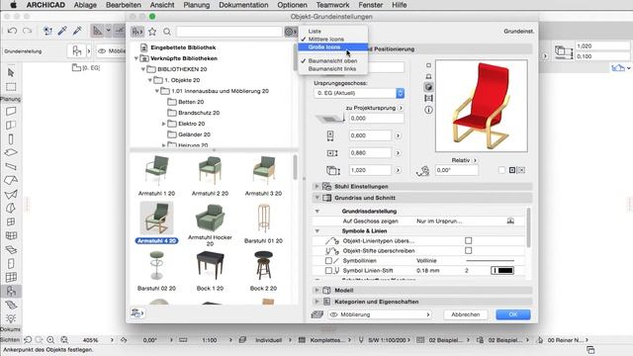633x356 pixels.
Task: Click Grundeinst. button in dialog header
Action: click(x=518, y=31)
